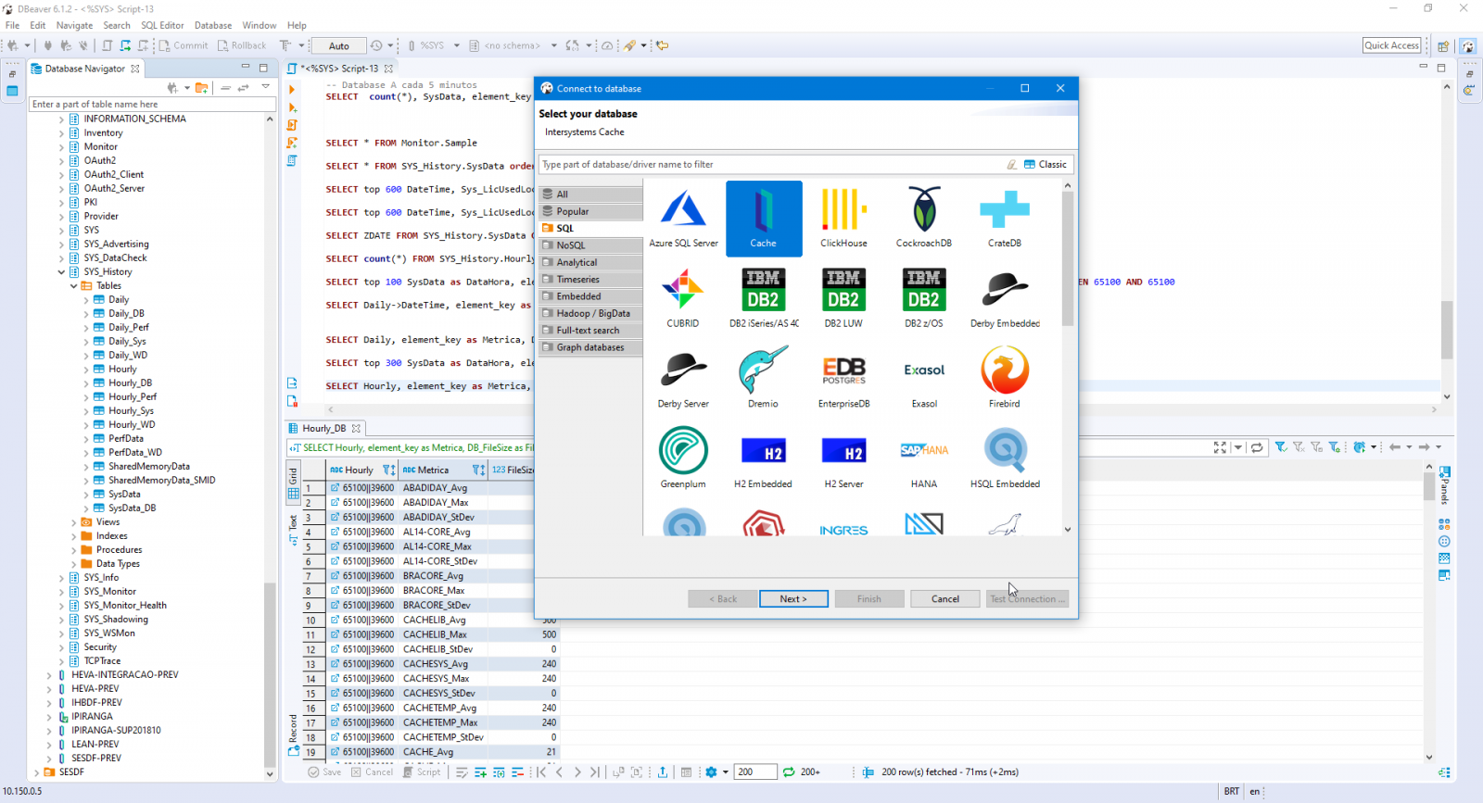1483x803 pixels.
Task: Open the transaction mode Auto dropdown
Action: (339, 45)
